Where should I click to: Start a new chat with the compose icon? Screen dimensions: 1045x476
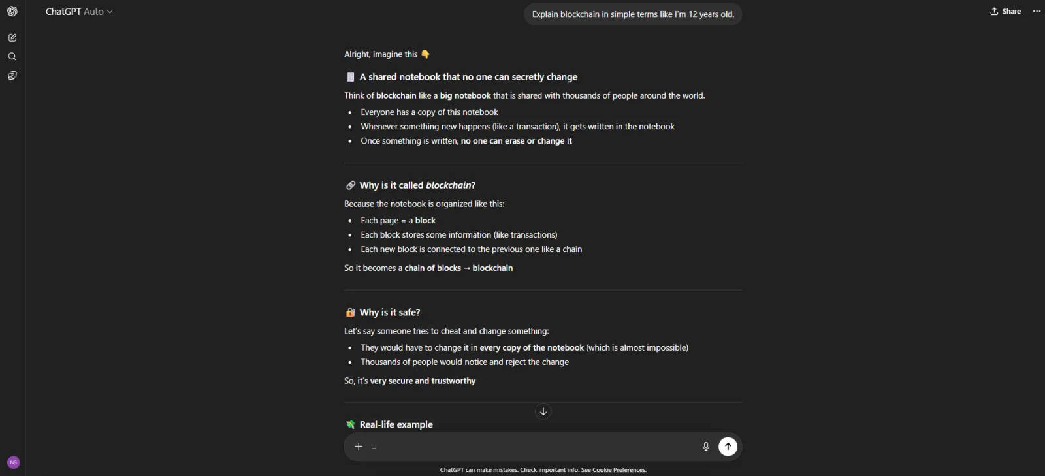[x=12, y=38]
